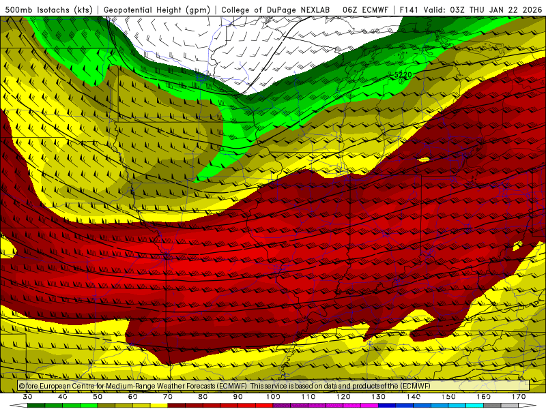546x409 pixels.
Task: Click the 'Valid: 03Z THU JAN 22 2026' text
Action: pos(483,10)
